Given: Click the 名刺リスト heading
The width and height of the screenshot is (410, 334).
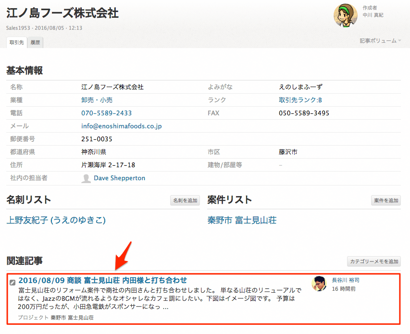Looking at the screenshot, I should click(x=28, y=200).
